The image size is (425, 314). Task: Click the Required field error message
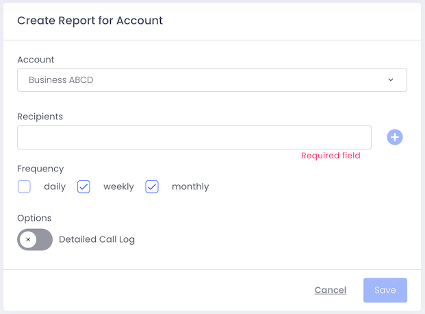331,156
